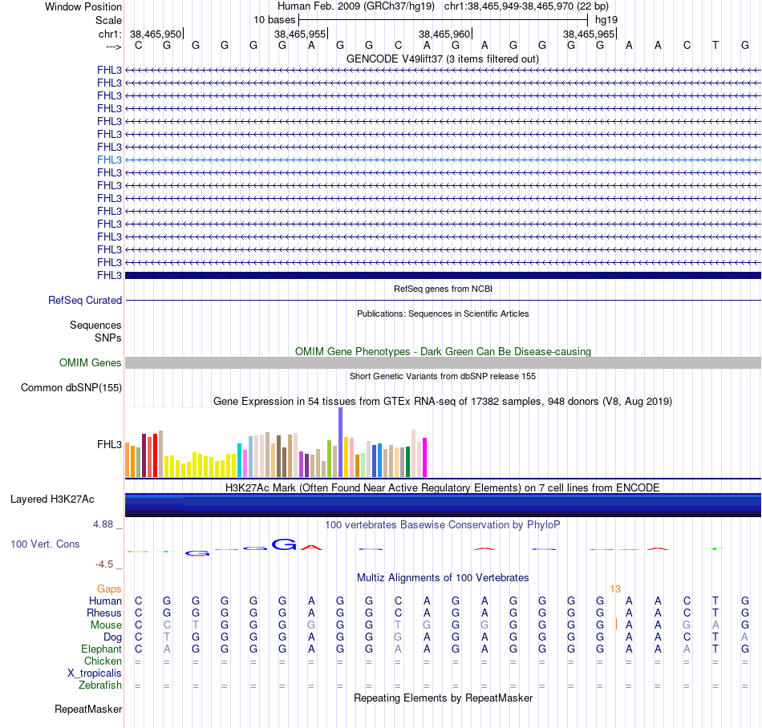Click the Sequences track label
Viewport: 762px width, 728px height.
95,325
